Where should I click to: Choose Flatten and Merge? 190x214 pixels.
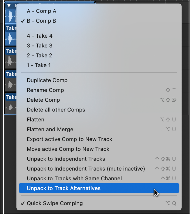point(50,129)
